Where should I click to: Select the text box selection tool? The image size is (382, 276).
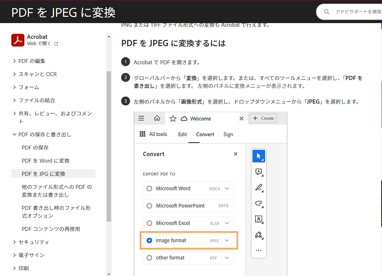[259, 219]
